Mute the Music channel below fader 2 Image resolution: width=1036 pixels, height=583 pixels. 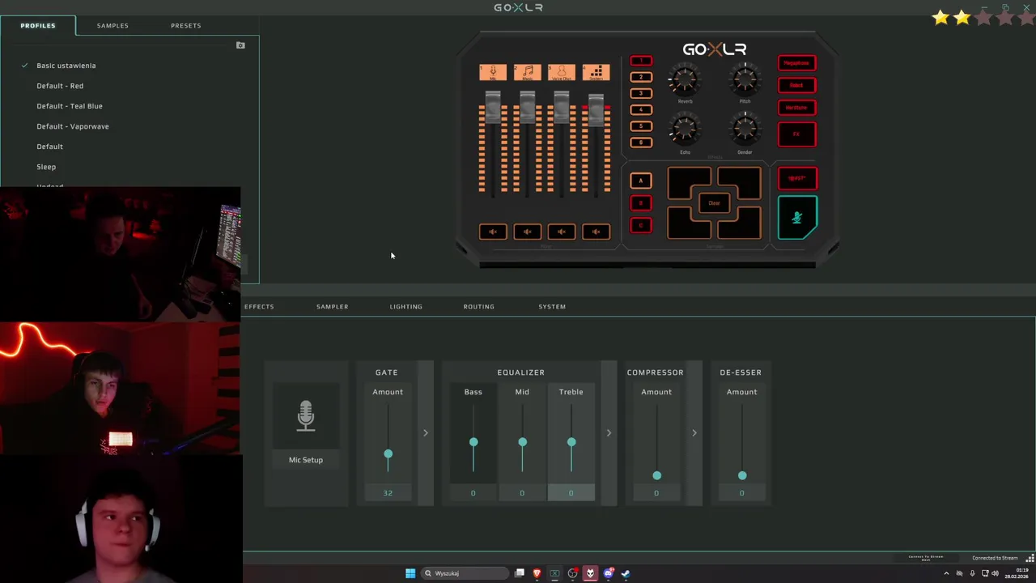pos(527,232)
